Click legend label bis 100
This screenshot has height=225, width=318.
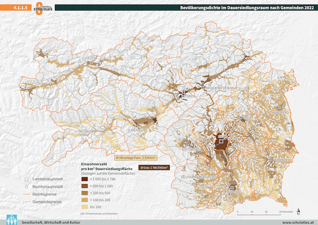(x=95, y=207)
